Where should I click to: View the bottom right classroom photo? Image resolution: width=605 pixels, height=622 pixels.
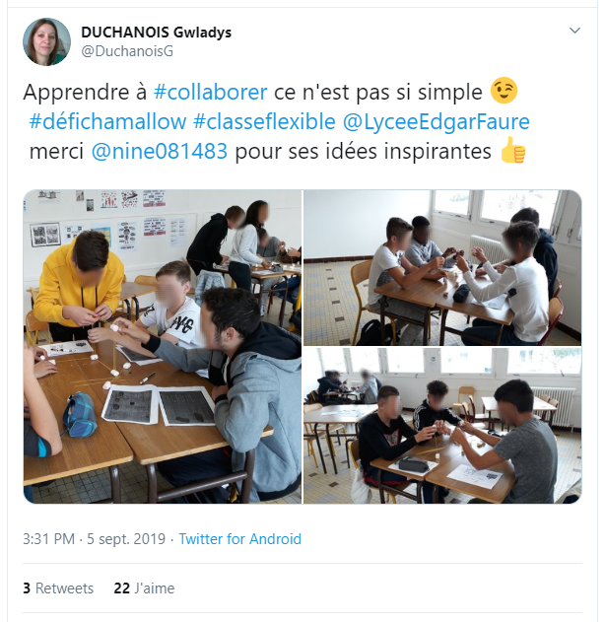tap(442, 426)
